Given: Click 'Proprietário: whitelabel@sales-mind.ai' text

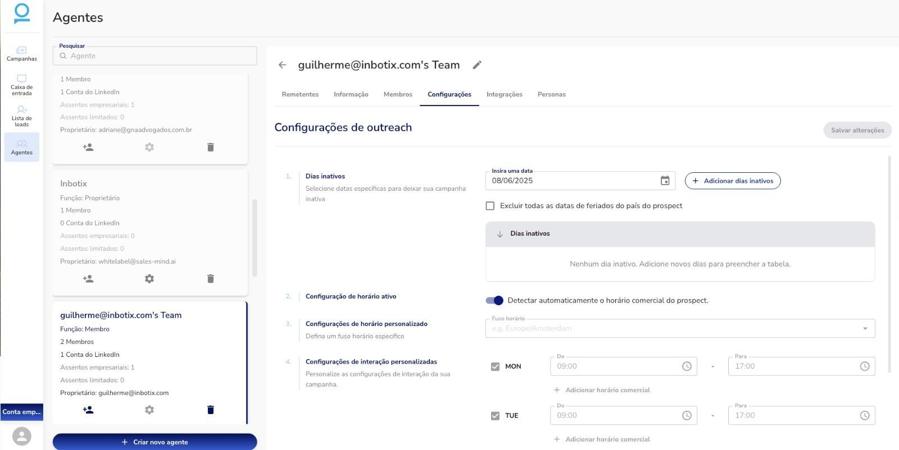Looking at the screenshot, I should pyautogui.click(x=118, y=261).
